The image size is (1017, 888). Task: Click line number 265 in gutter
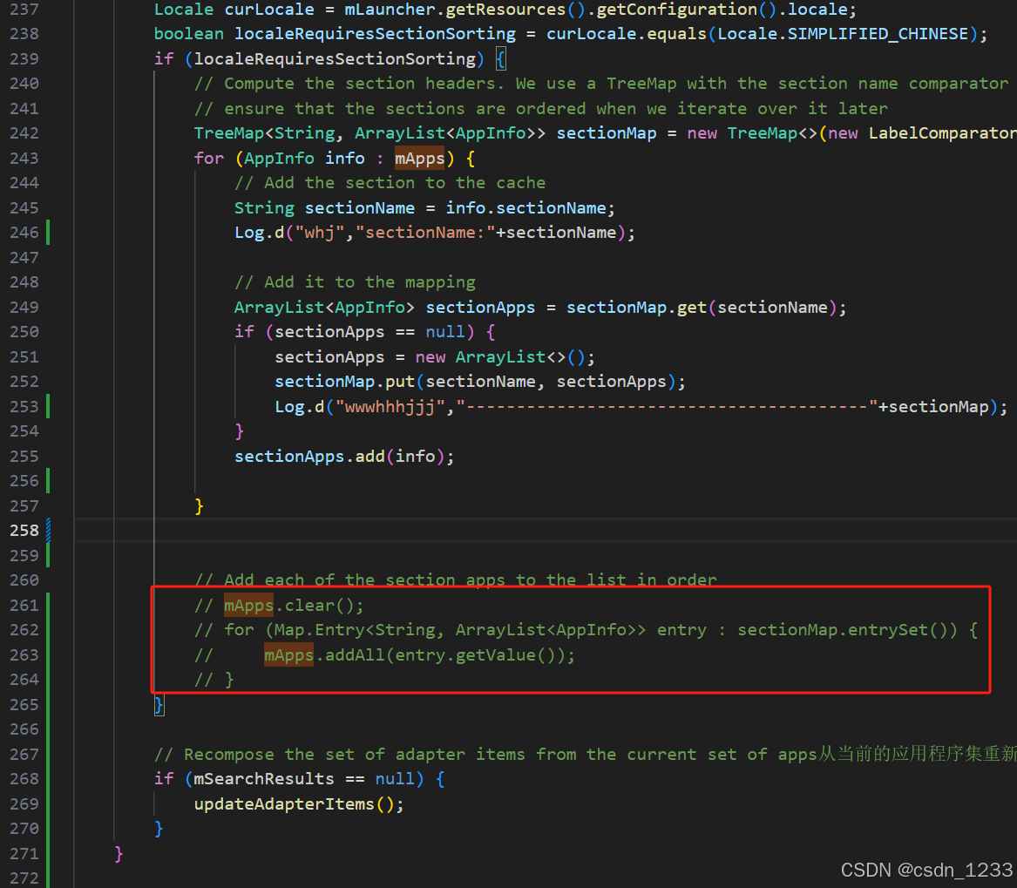24,704
